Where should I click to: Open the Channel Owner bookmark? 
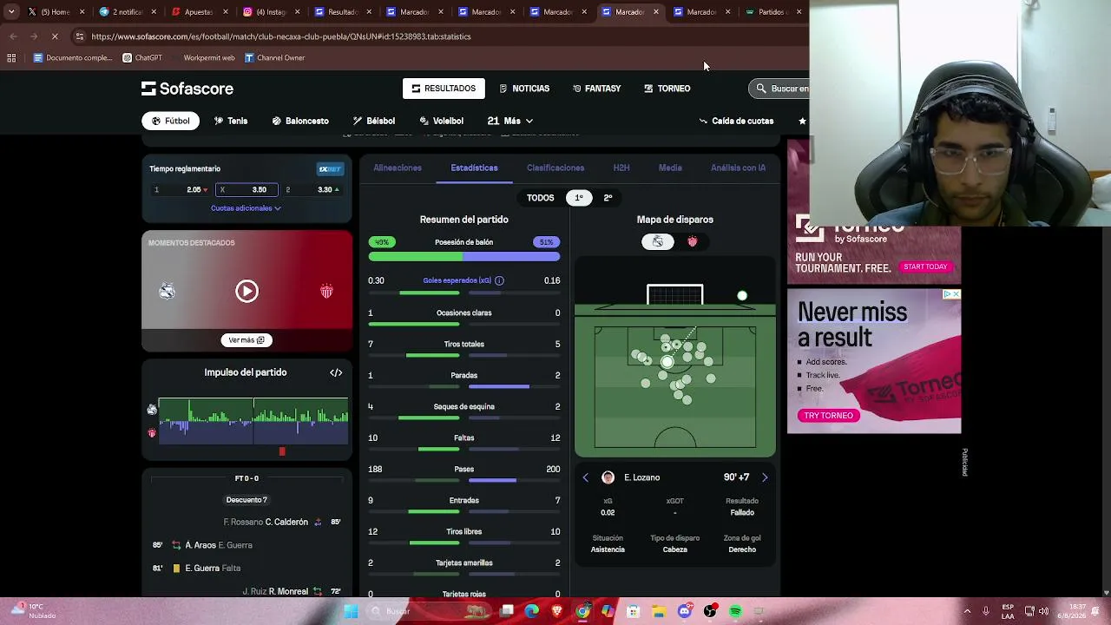274,58
